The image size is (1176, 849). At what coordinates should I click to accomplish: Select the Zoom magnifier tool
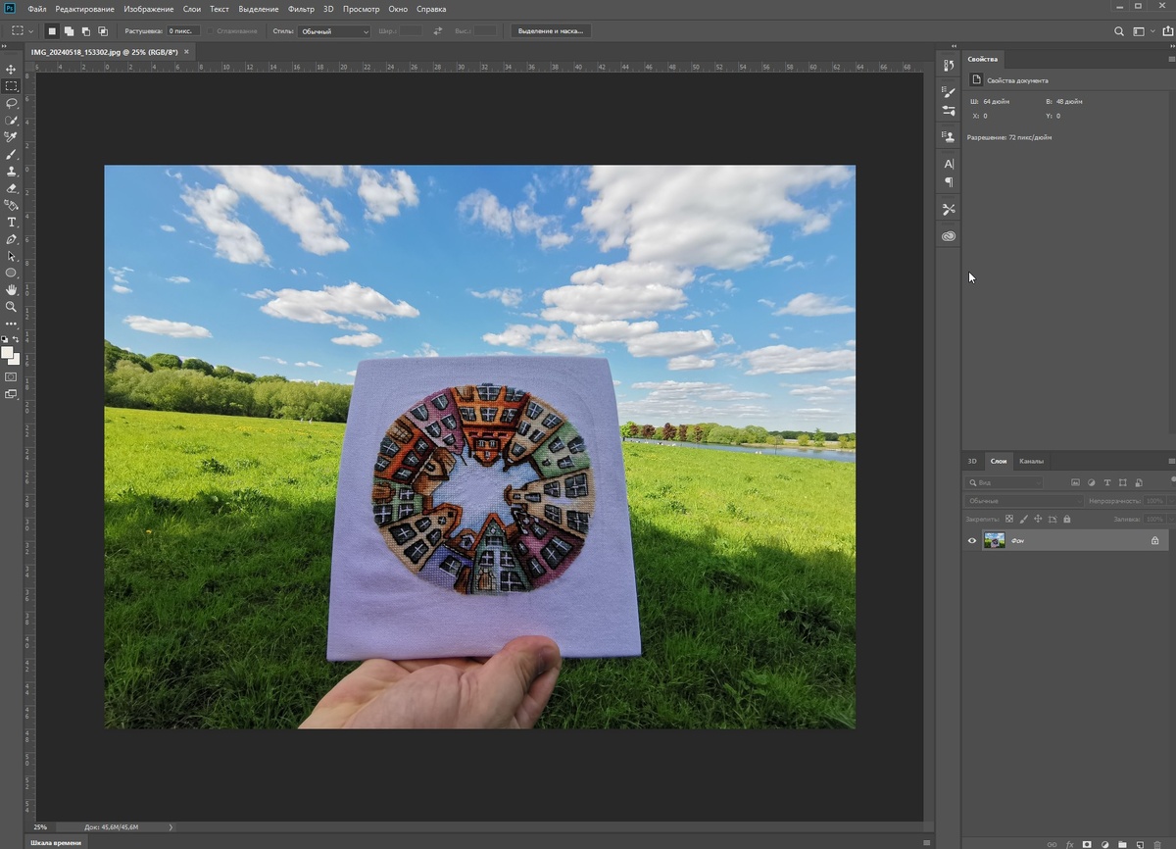coord(11,307)
